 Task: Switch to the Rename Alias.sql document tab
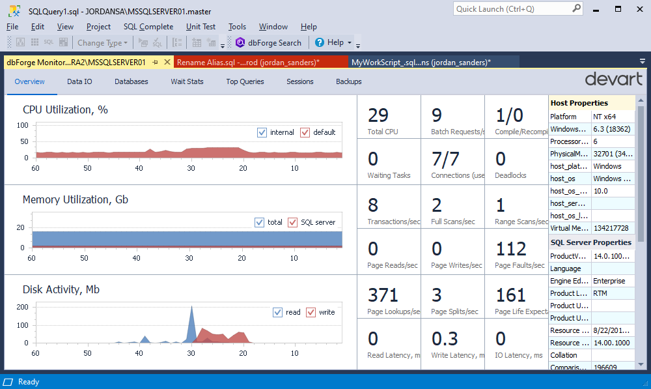[x=247, y=63]
